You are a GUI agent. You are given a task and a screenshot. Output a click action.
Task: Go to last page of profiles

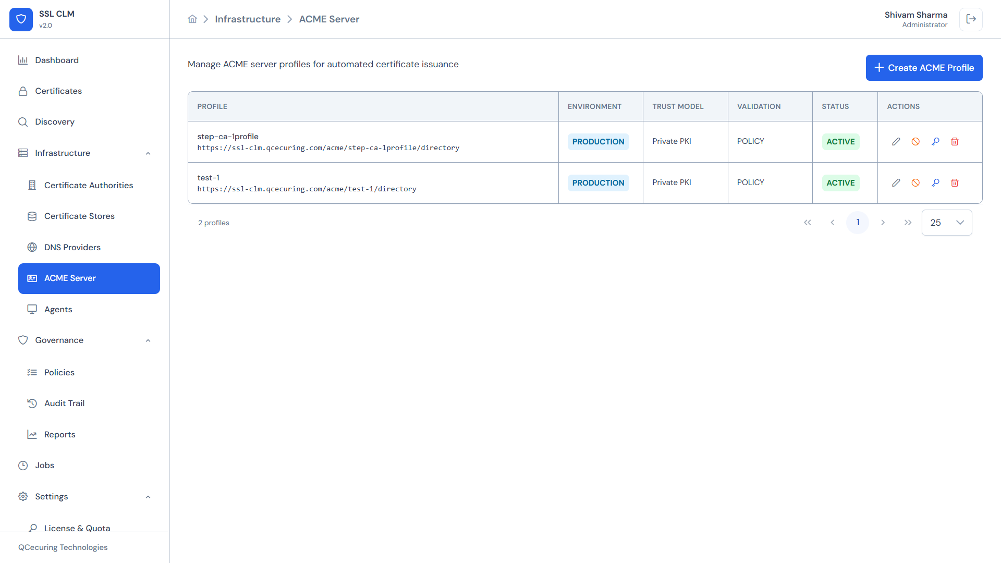[908, 223]
